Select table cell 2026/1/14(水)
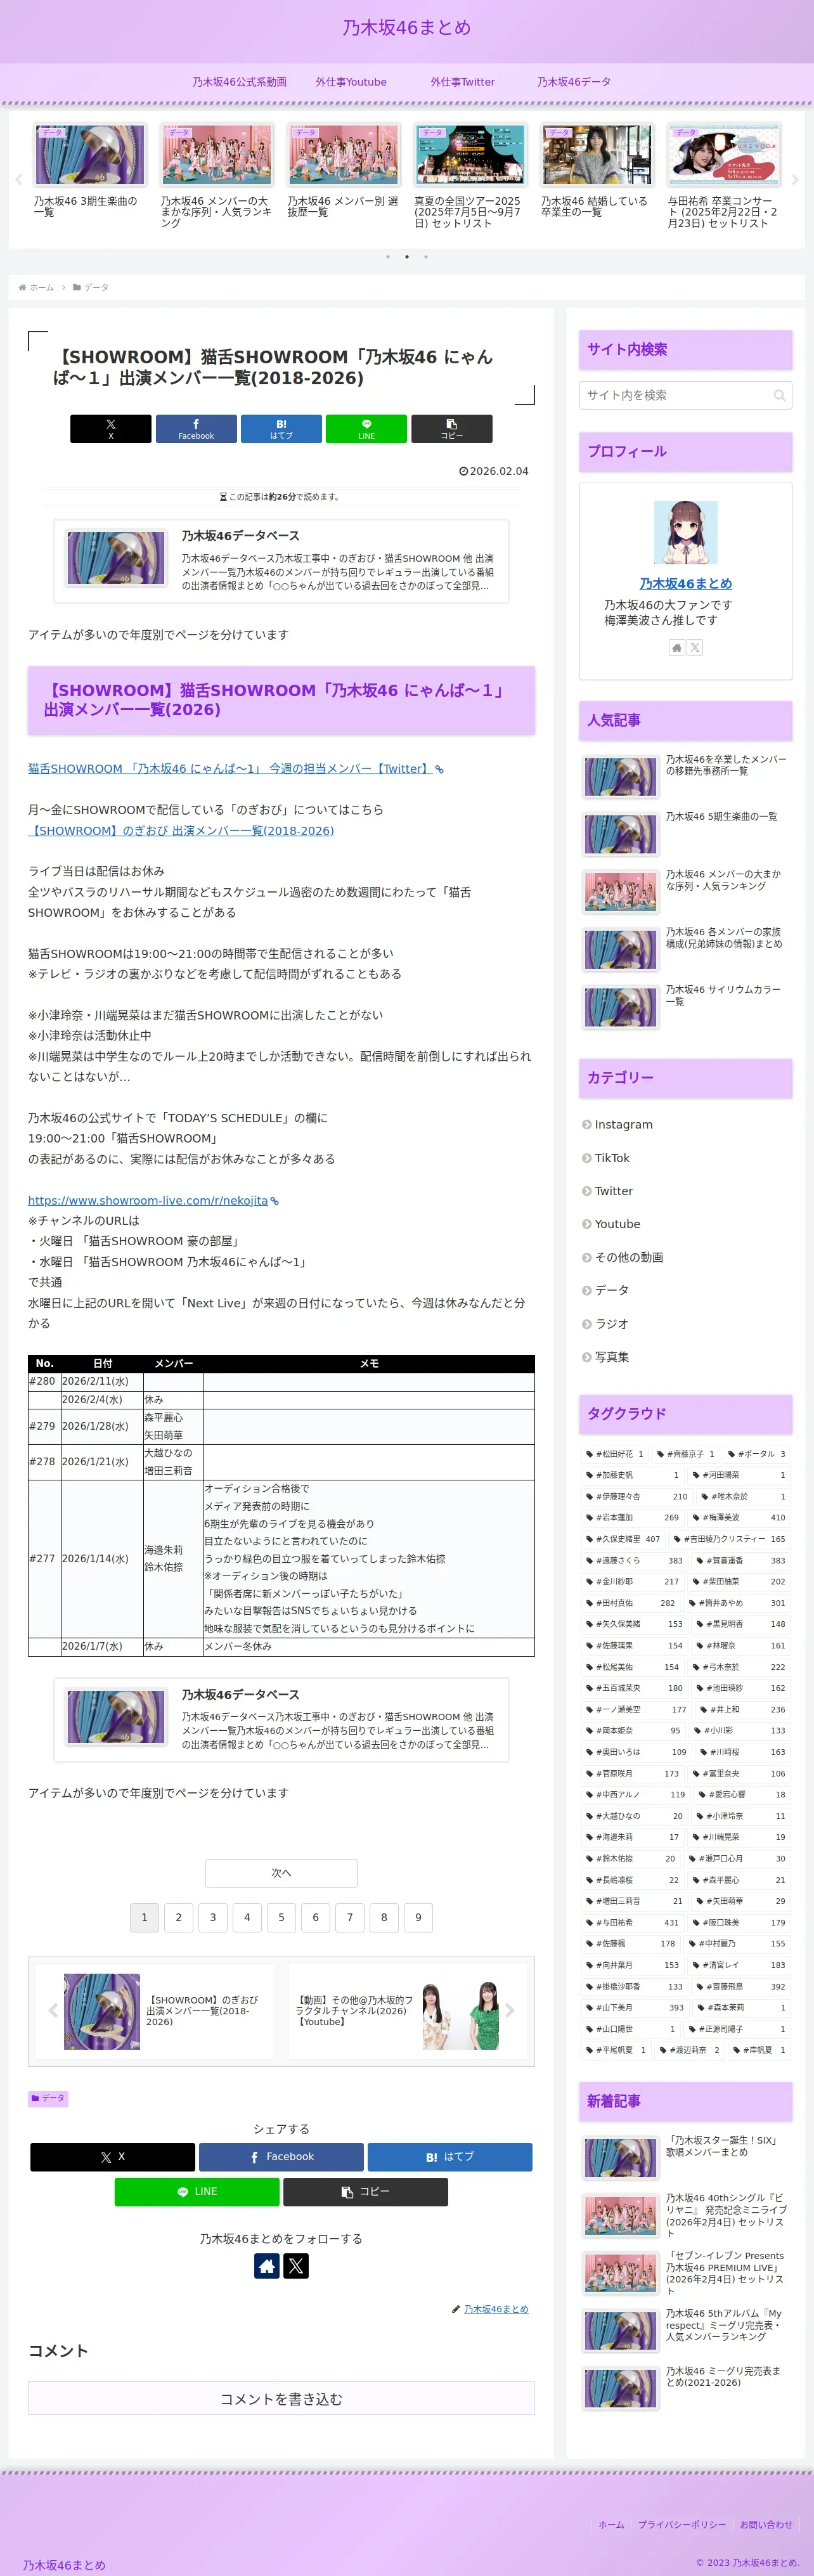The image size is (814, 2576). point(102,1558)
